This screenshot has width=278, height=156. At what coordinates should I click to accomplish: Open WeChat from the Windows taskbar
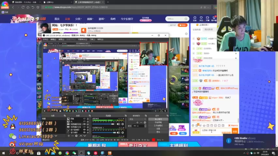tap(74, 153)
